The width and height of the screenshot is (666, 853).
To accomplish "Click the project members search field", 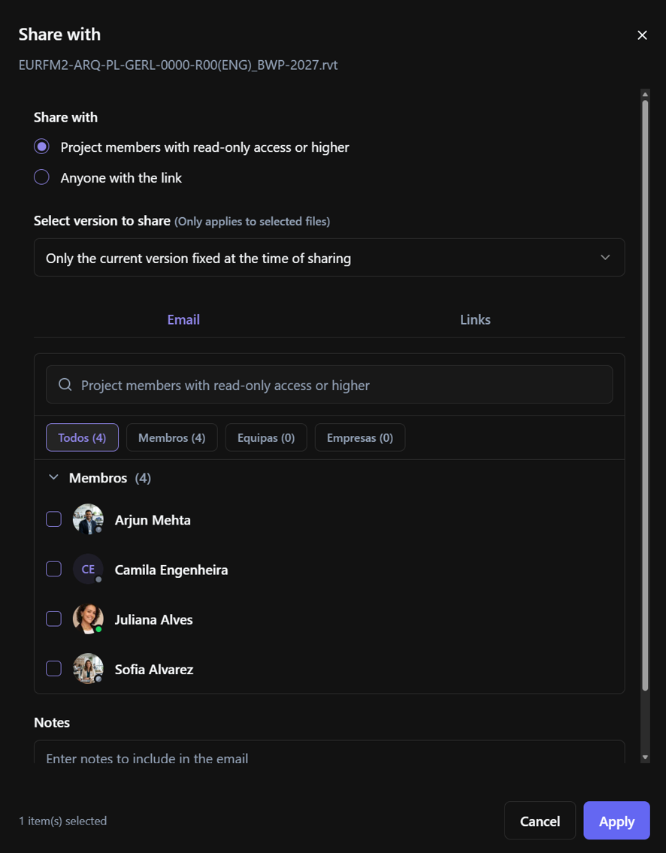I will (x=329, y=384).
